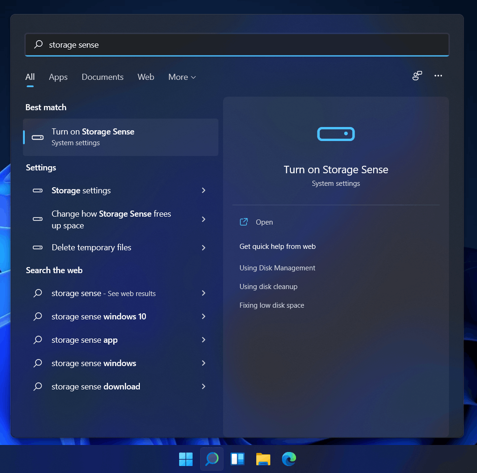Open the Windows Start button on the taskbar
This screenshot has width=477, height=473.
(x=186, y=459)
